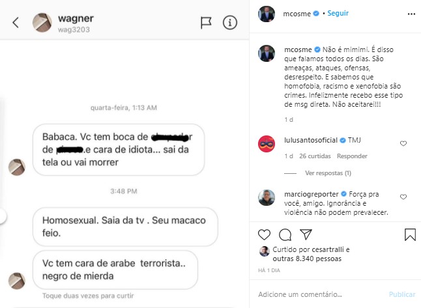Expand Ver respostas (1) replies
Screen dimensions: 421x308
(328, 173)
